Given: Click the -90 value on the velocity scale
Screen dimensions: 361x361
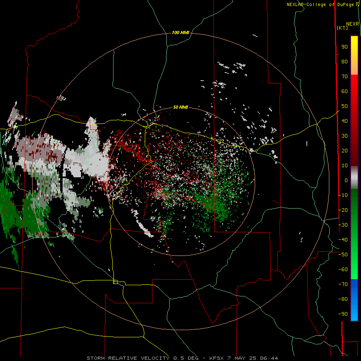Looking at the screenshot, I should pyautogui.click(x=343, y=314).
